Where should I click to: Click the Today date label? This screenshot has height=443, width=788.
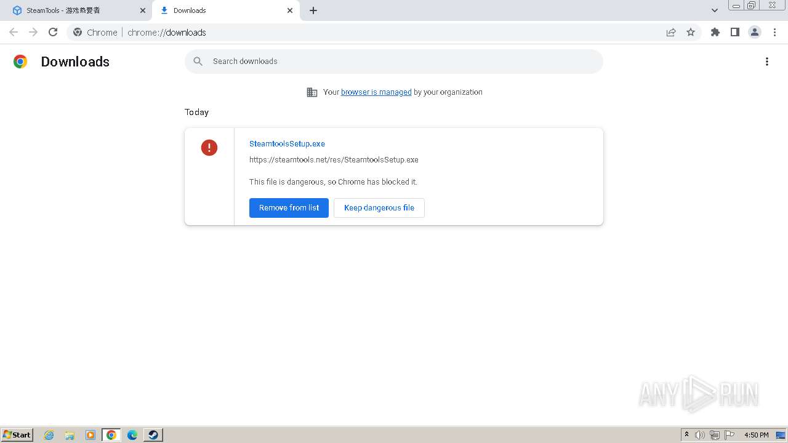point(196,112)
